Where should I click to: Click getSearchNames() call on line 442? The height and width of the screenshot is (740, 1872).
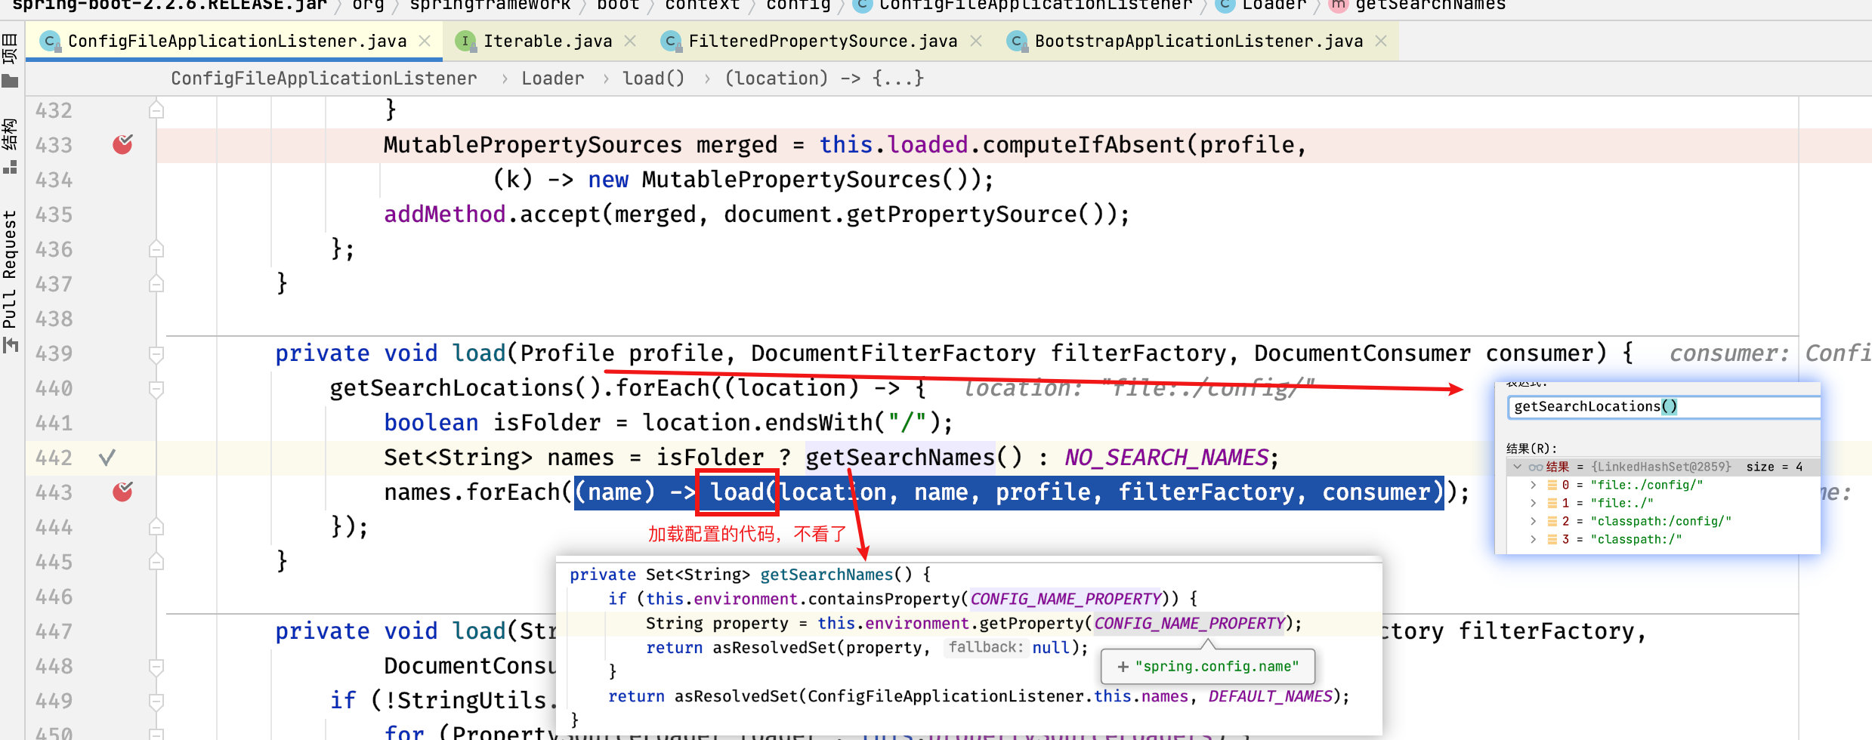tap(913, 457)
